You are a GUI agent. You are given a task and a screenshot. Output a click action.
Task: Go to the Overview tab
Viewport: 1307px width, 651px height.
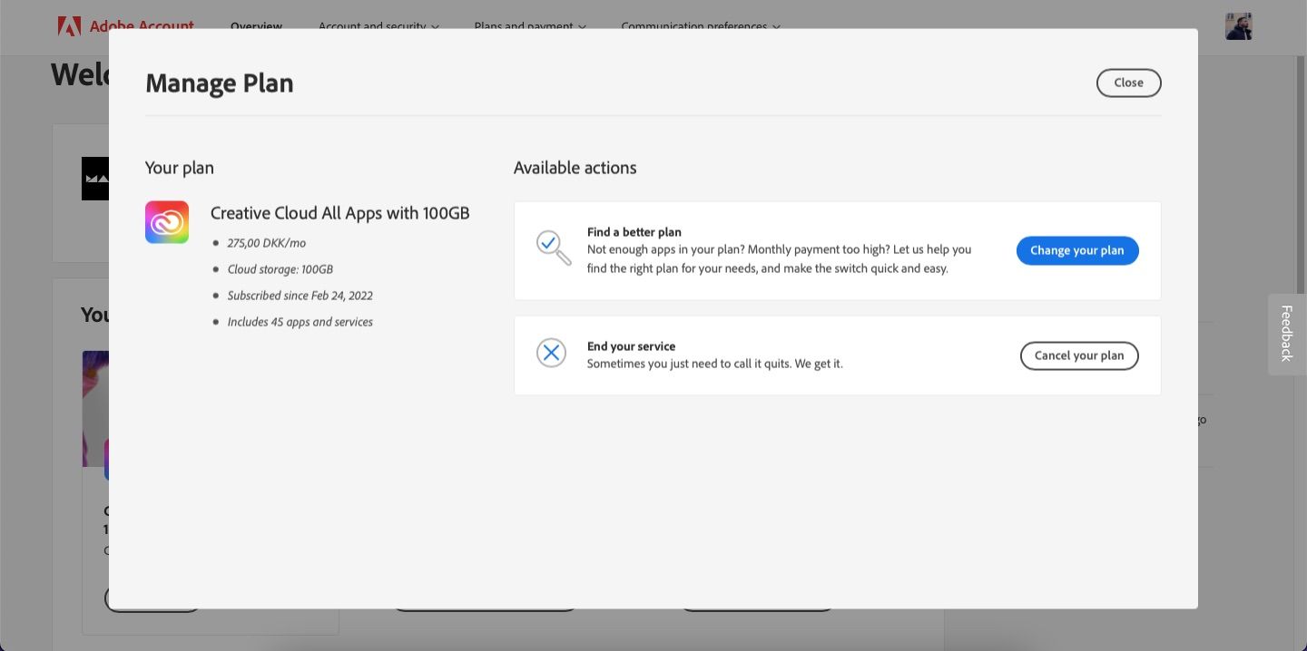[x=256, y=26]
